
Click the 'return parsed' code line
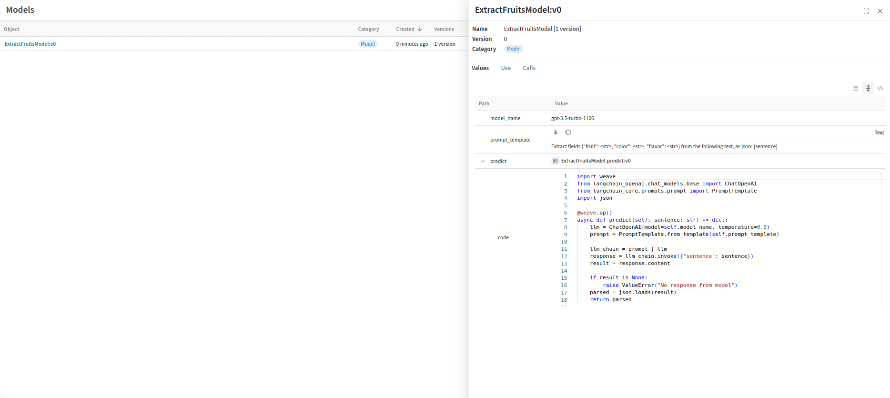[611, 299]
